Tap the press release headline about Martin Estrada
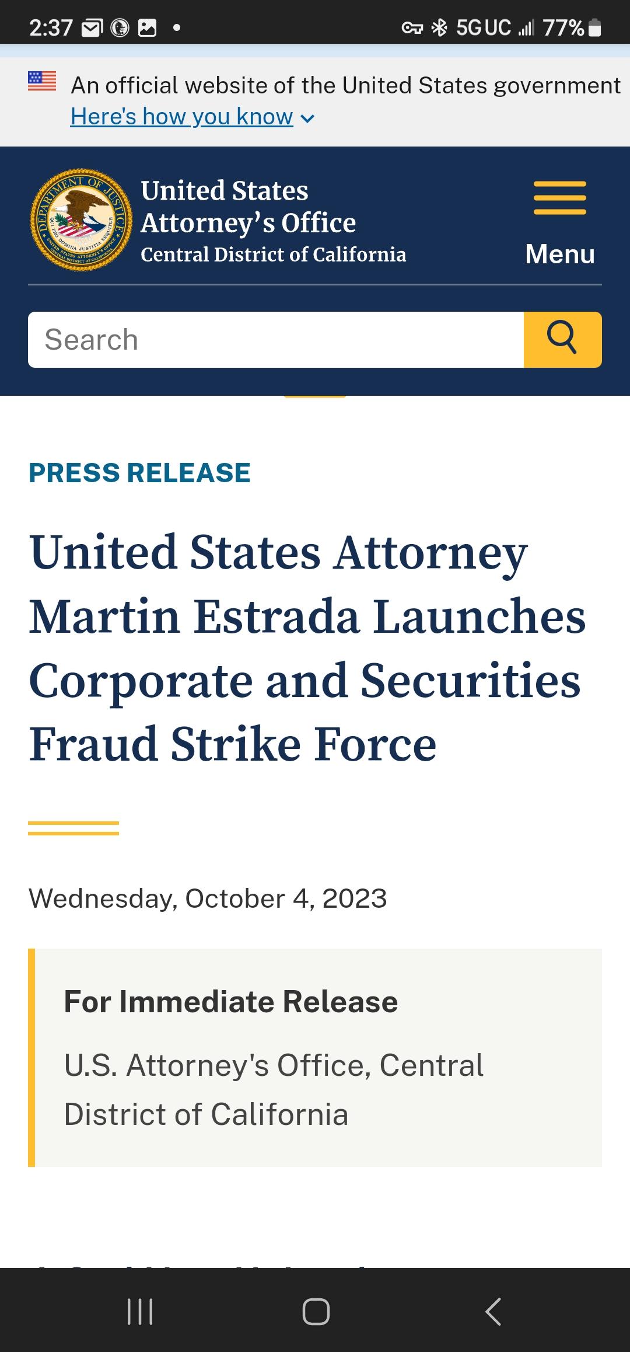This screenshot has height=1352, width=630. (307, 648)
